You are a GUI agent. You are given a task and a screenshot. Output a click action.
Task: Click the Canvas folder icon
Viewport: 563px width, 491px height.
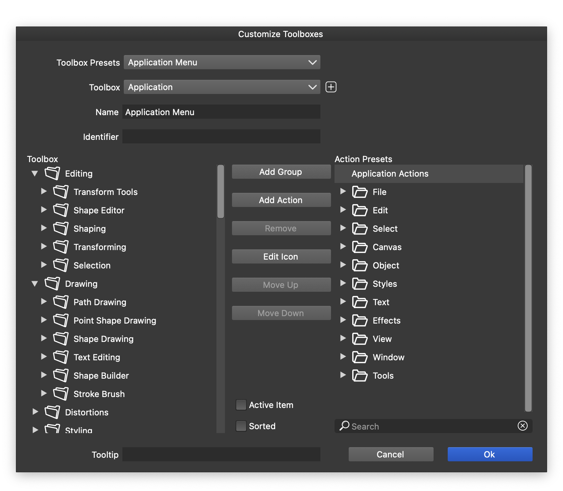360,247
